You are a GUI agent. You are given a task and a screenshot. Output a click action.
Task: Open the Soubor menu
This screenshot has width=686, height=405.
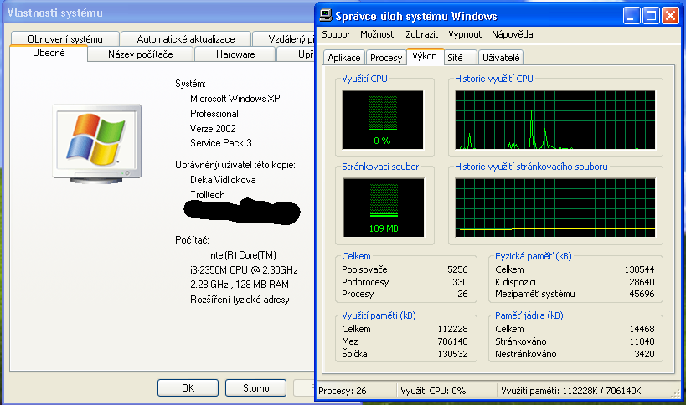click(336, 34)
